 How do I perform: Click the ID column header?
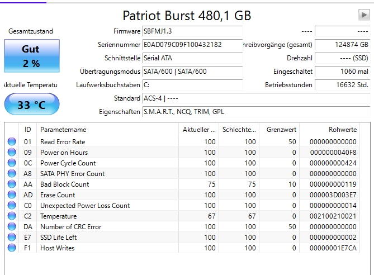coord(27,130)
